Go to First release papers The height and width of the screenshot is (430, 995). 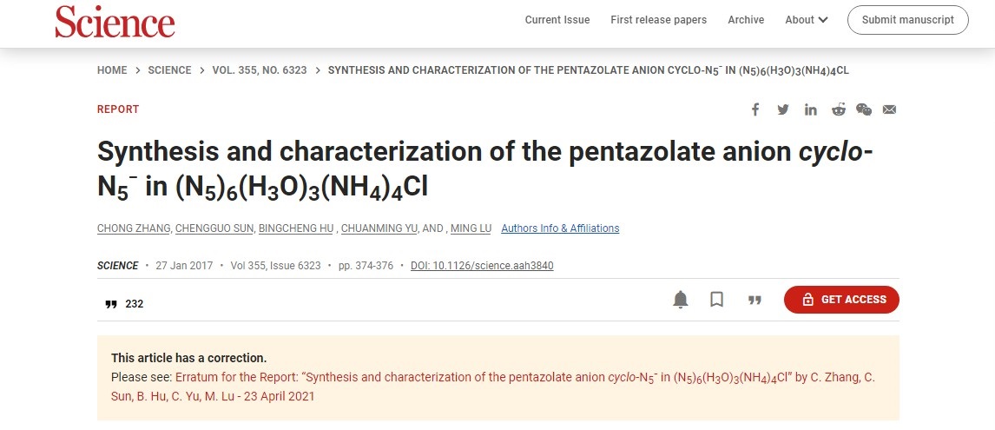click(658, 20)
